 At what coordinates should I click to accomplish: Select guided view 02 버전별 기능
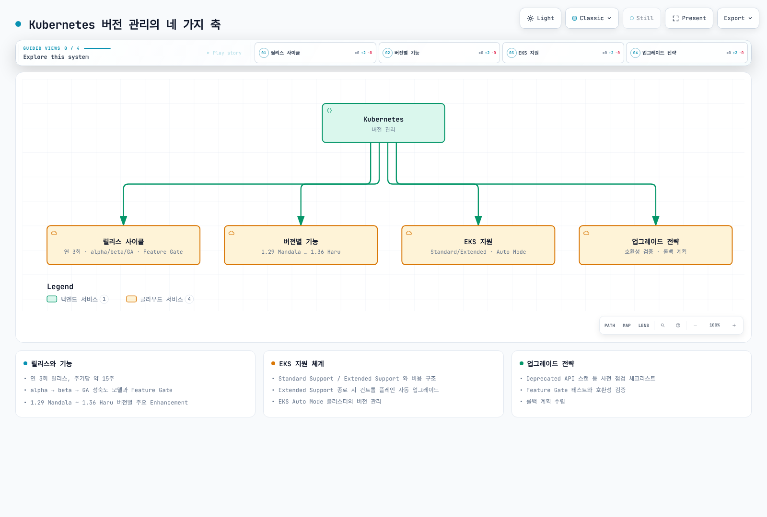click(x=439, y=53)
